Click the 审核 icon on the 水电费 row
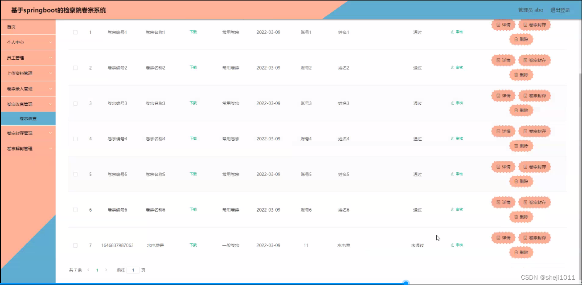The height and width of the screenshot is (285, 582). tap(456, 244)
